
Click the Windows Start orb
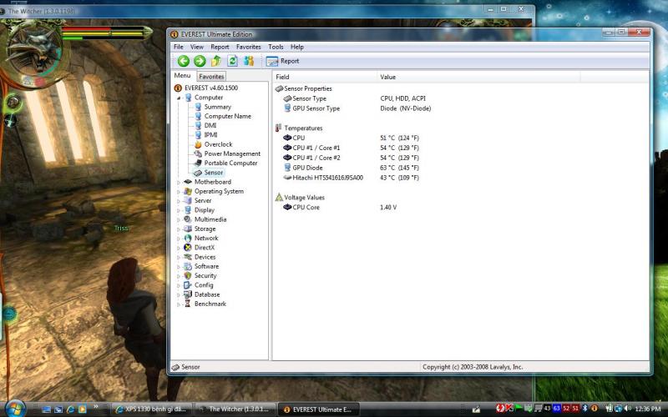pyautogui.click(x=14, y=408)
